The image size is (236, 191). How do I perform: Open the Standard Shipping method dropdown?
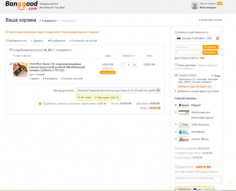point(118,90)
